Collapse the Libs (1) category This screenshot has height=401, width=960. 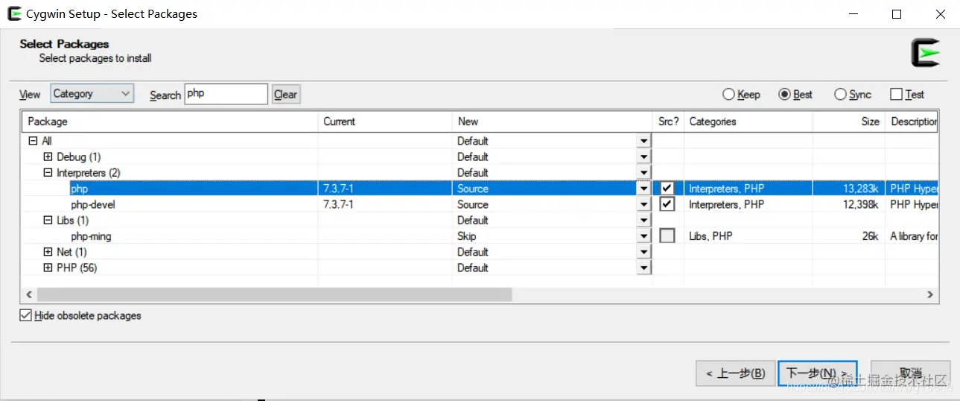coord(48,221)
